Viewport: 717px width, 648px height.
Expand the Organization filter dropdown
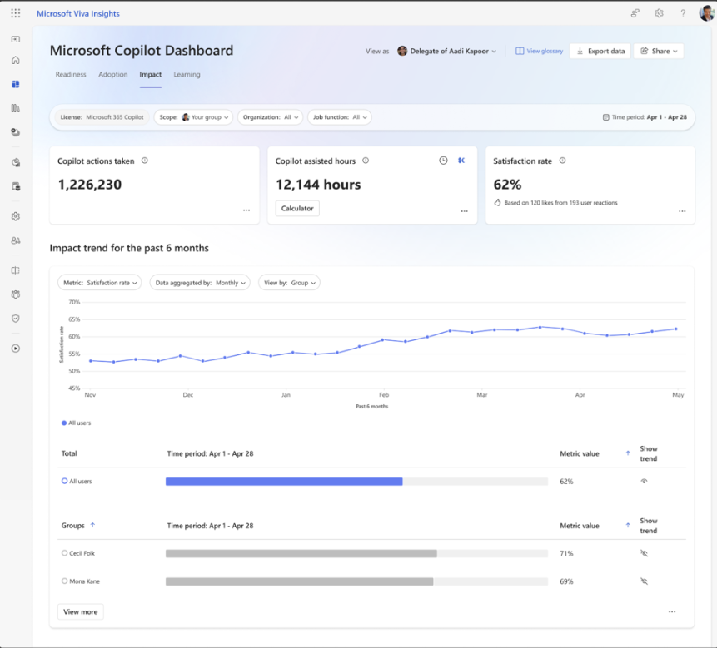click(x=270, y=117)
